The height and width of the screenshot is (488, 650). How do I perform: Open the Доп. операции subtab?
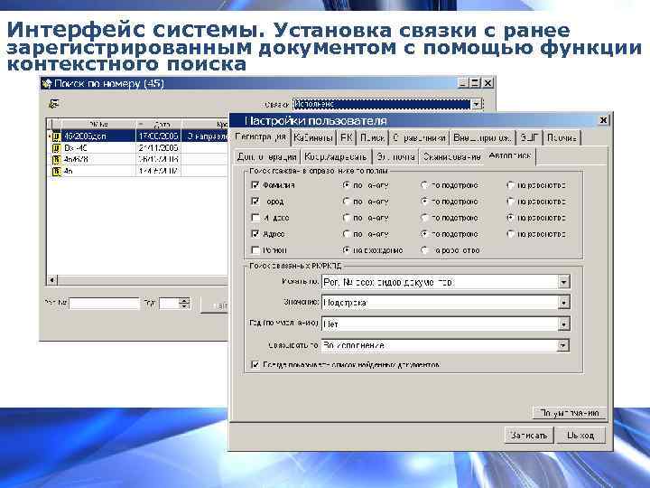(x=266, y=157)
